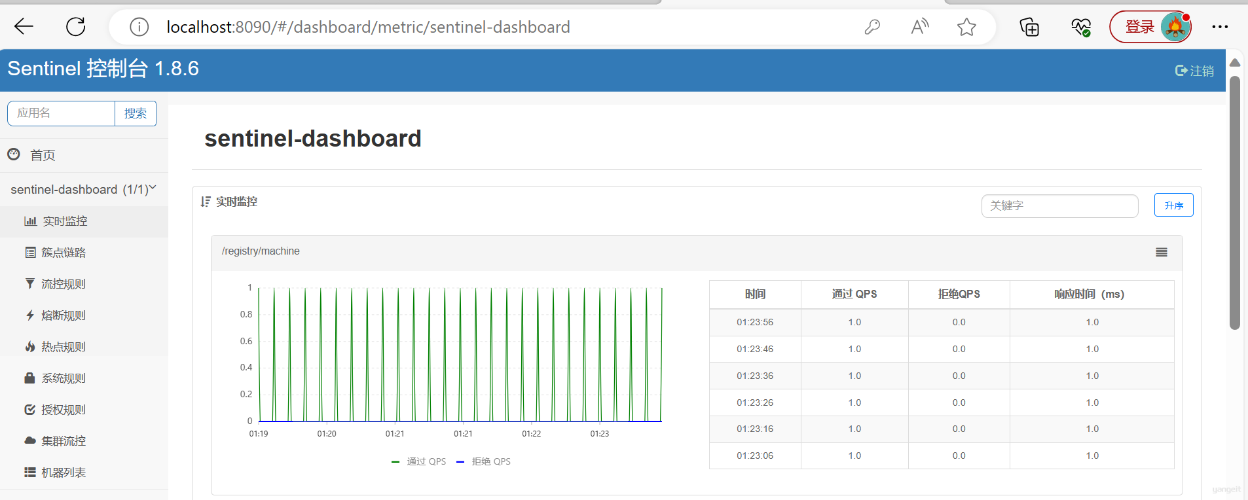Open saved passwords key icon

click(872, 27)
